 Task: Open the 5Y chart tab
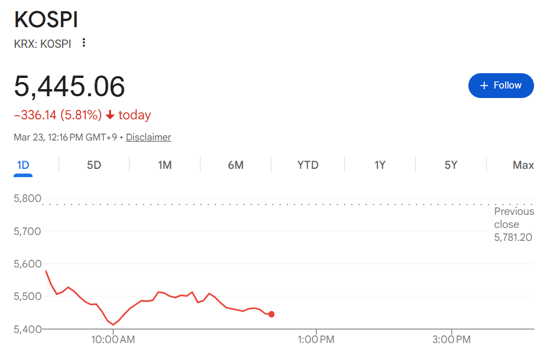point(451,165)
